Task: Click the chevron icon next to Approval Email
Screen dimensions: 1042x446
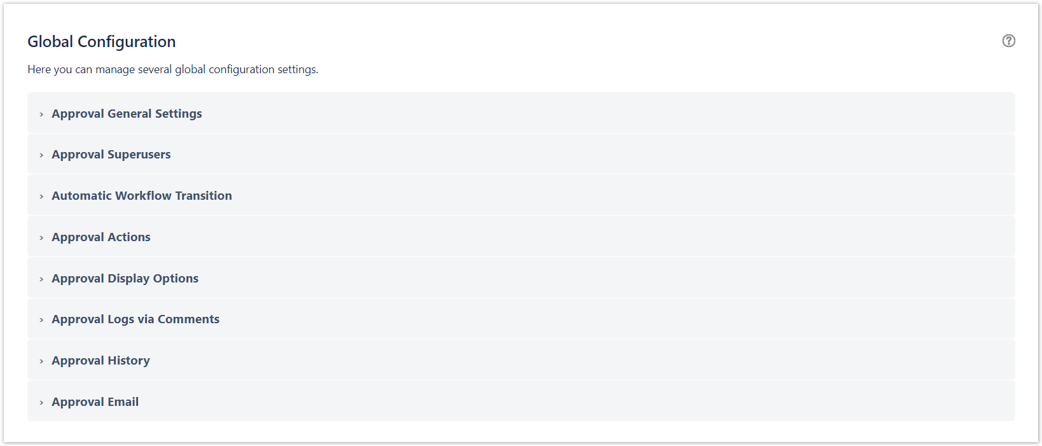Action: [x=41, y=403]
